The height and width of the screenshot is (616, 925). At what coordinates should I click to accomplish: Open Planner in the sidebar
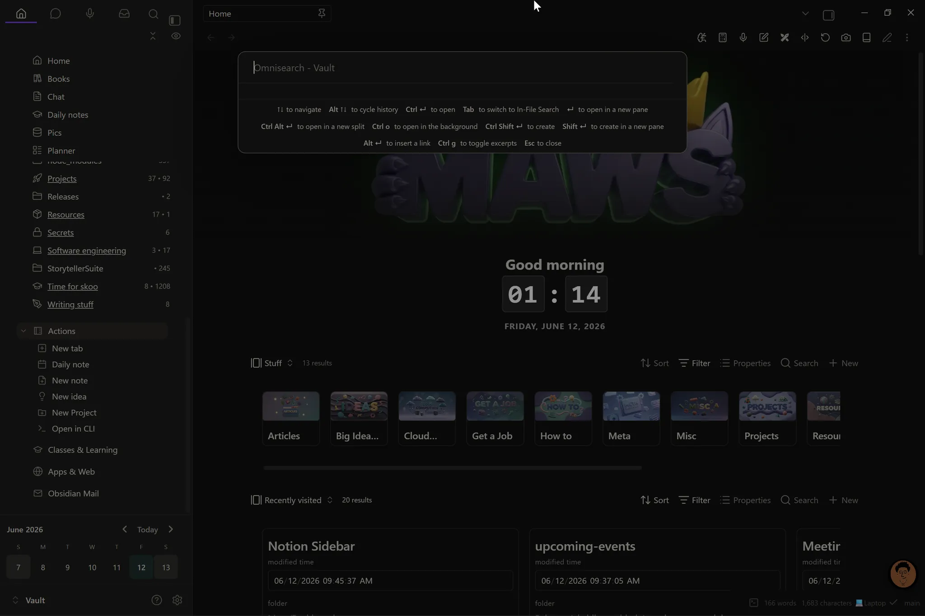tap(61, 151)
